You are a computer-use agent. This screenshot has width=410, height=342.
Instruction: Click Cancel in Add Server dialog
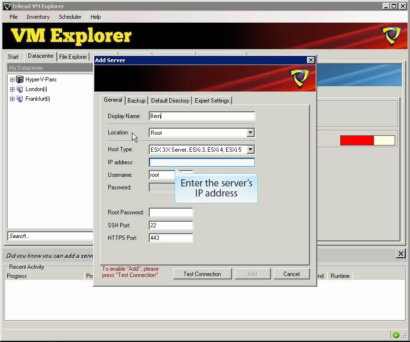pyautogui.click(x=291, y=274)
